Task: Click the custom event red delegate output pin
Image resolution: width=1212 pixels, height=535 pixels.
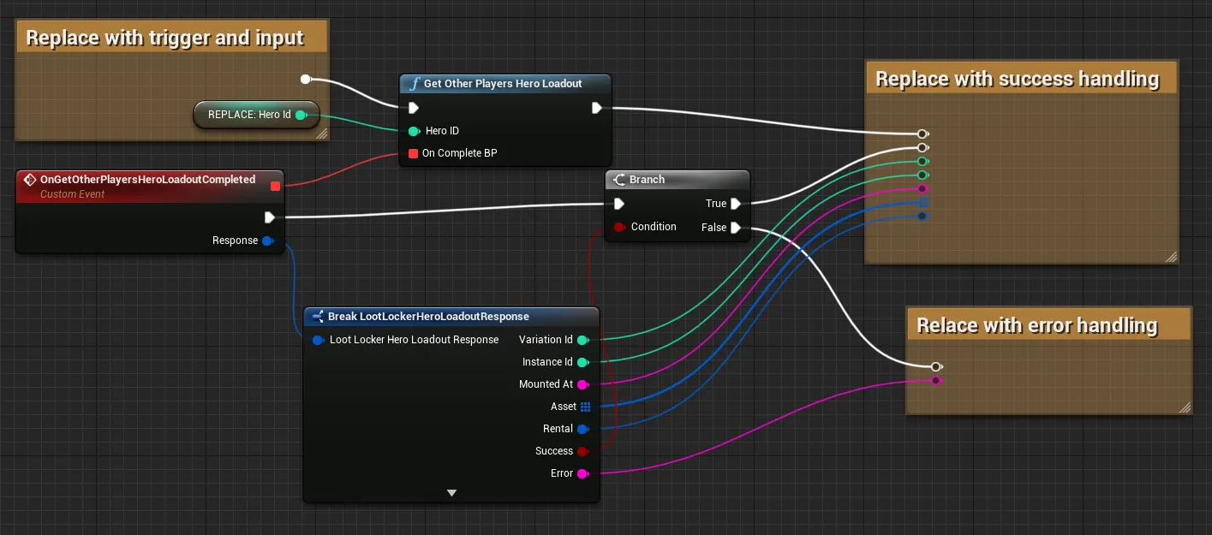Action: click(x=275, y=185)
